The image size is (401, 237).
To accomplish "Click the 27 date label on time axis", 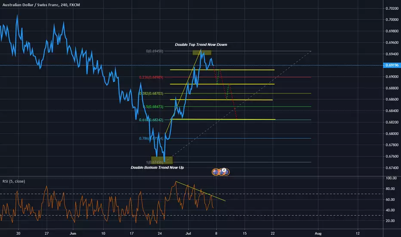I will (x=46, y=234).
